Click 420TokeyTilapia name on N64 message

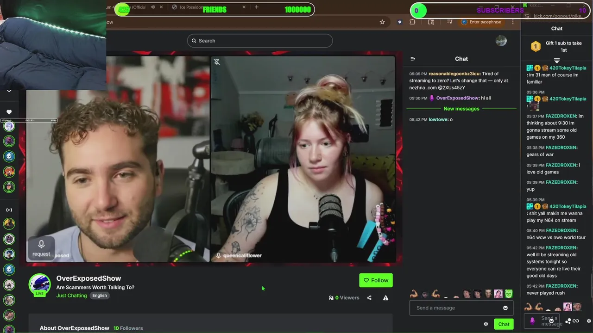[x=568, y=206]
